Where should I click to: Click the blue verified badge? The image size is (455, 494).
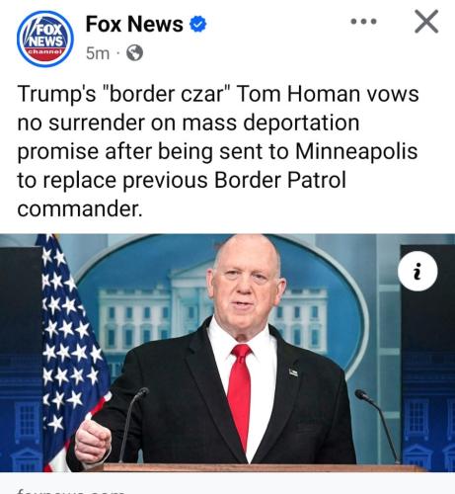[198, 24]
